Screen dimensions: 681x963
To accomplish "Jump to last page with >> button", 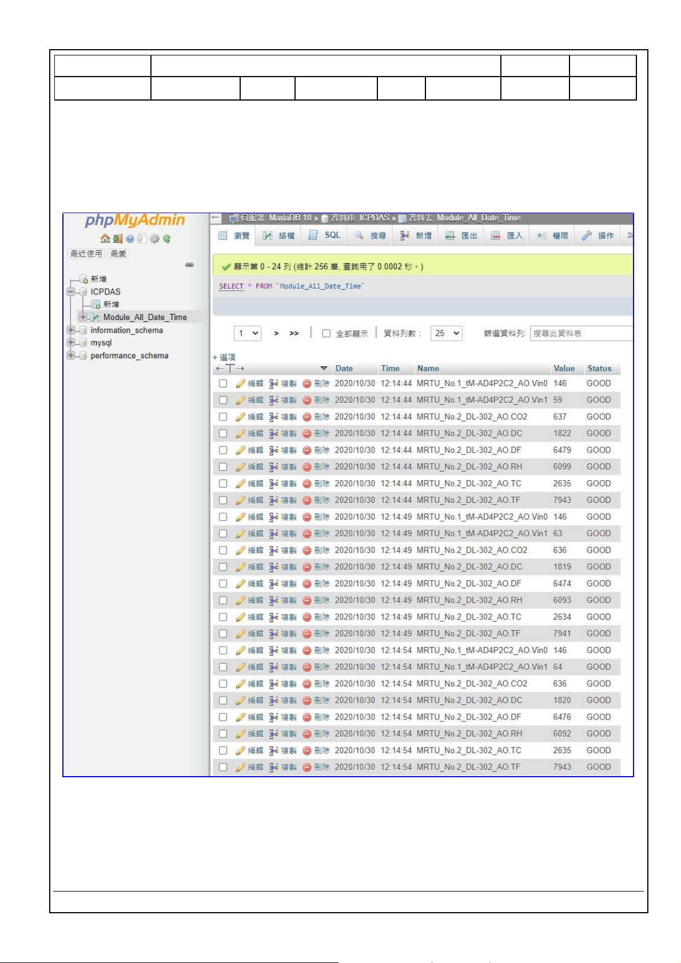I will coord(294,334).
